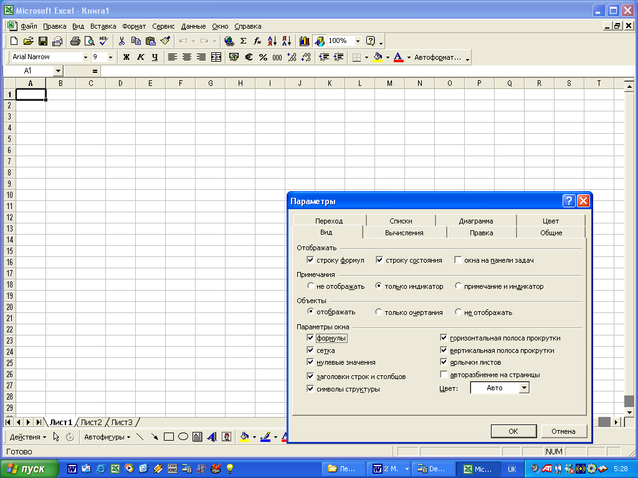638x478 pixels.
Task: Center text alignment icon
Action: [x=187, y=57]
